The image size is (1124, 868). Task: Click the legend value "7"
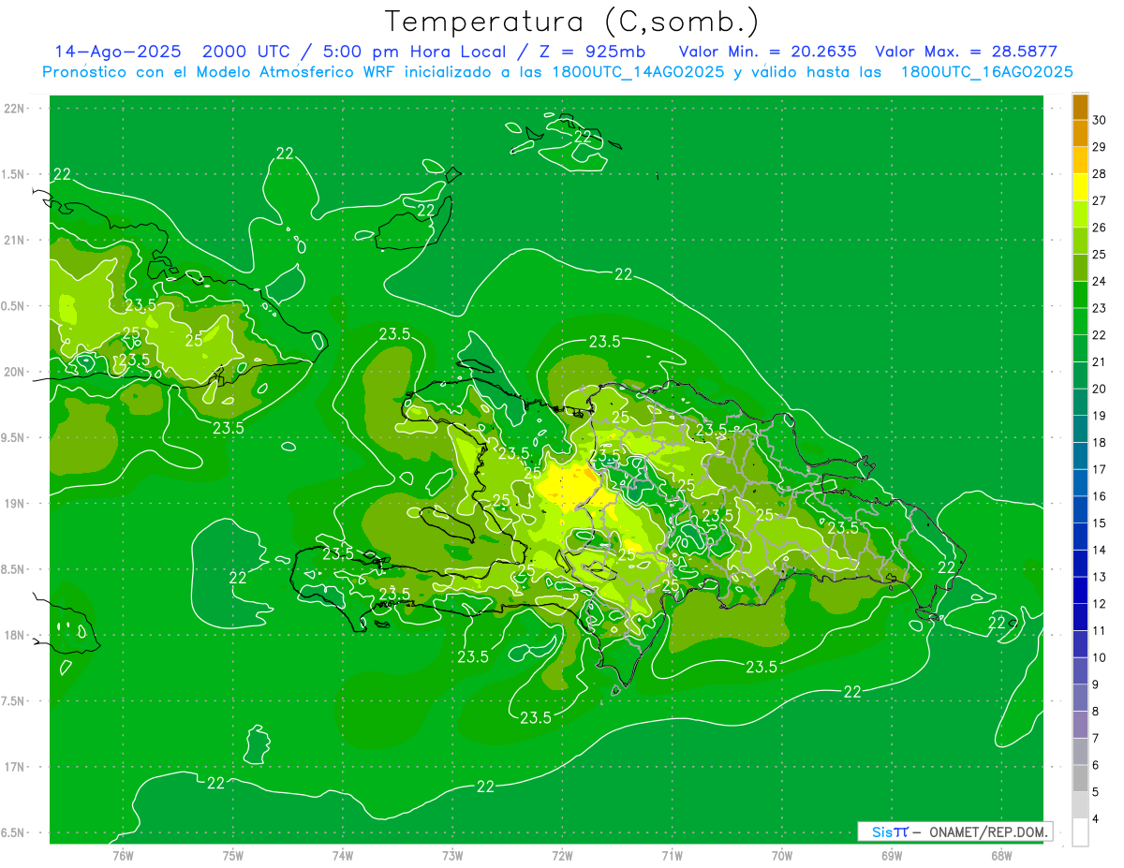tap(1095, 739)
